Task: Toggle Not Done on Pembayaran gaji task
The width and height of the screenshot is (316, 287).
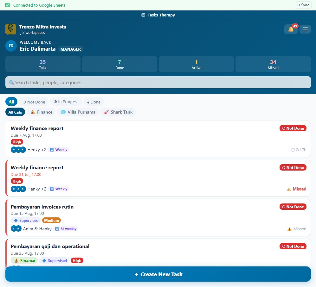Action: tap(293, 246)
